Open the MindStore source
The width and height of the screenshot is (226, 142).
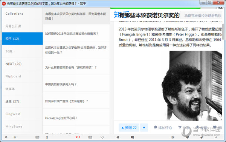coord(22,127)
